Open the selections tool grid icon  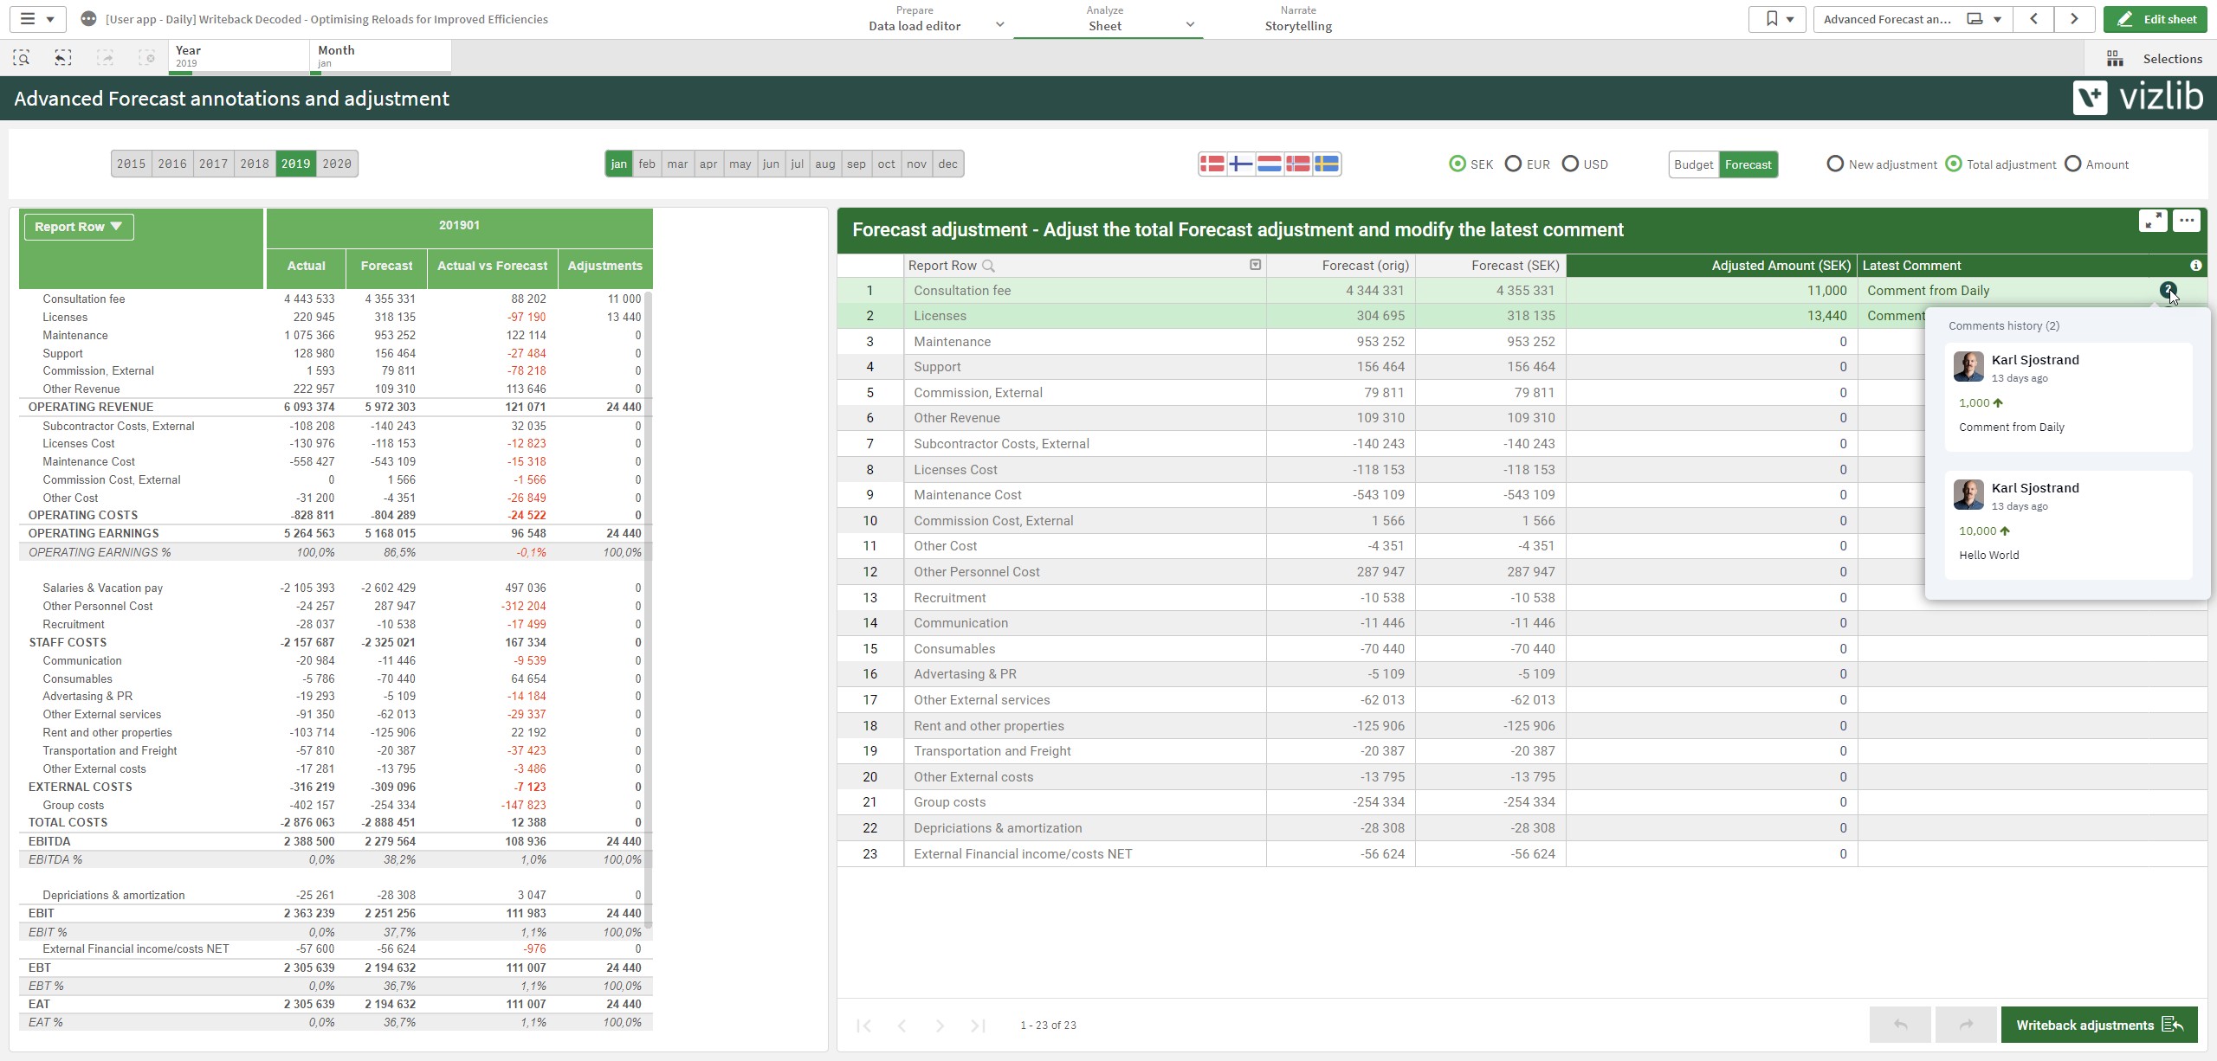2115,59
